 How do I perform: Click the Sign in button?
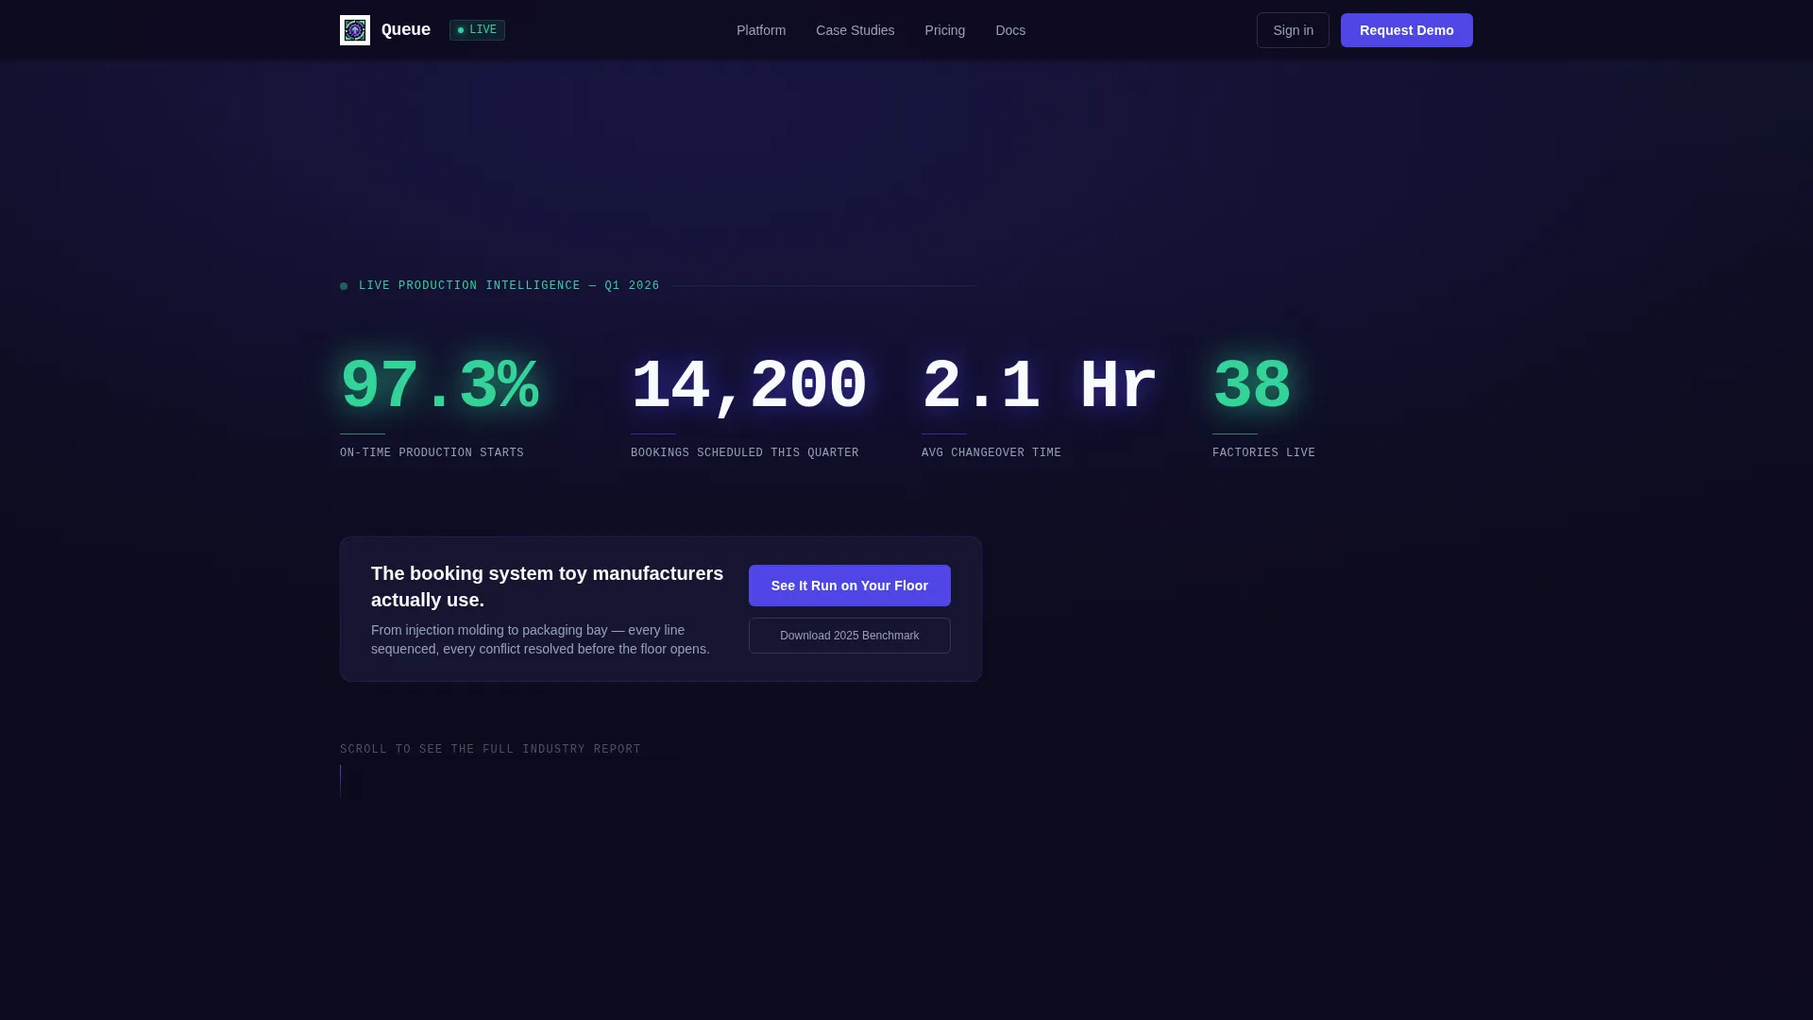(1293, 30)
